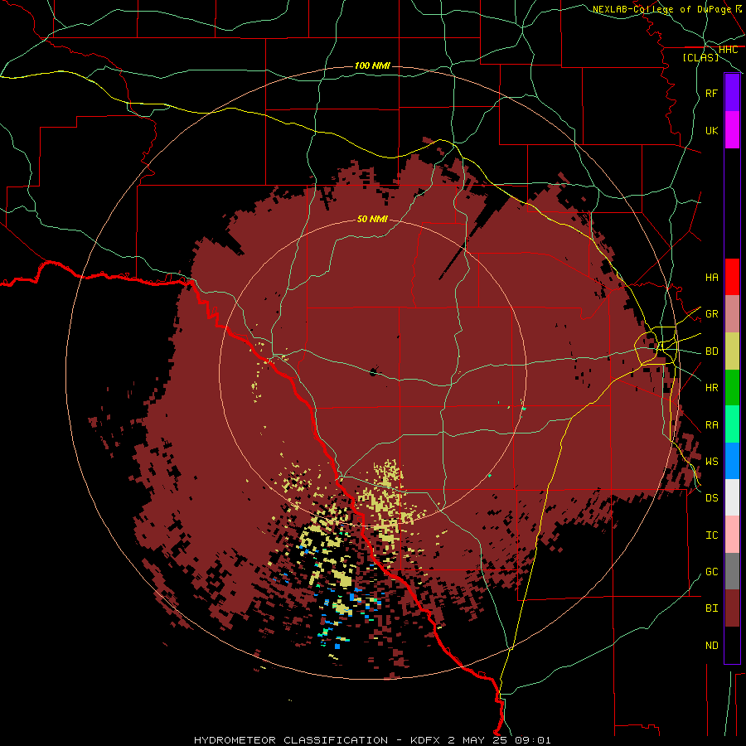Click the HA legend label
This screenshot has height=746, width=746.
[711, 278]
